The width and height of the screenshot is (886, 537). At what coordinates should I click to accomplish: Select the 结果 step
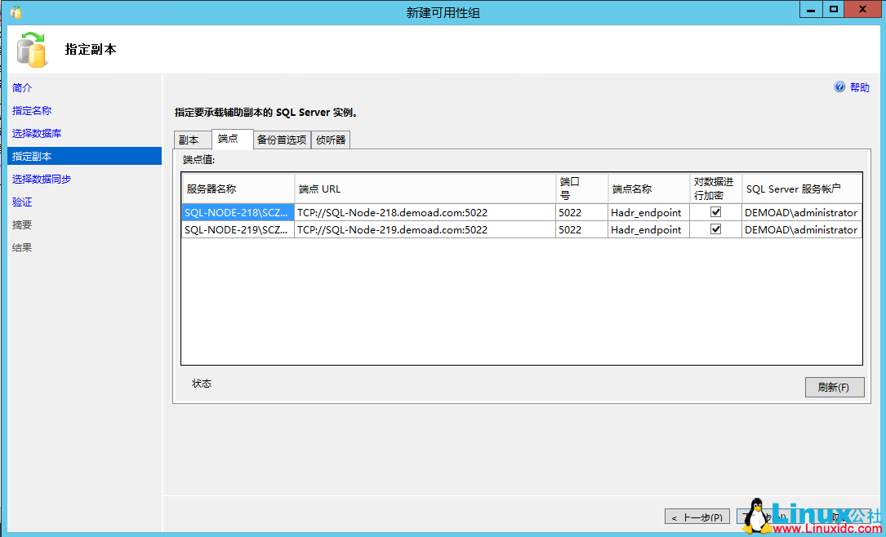point(21,247)
